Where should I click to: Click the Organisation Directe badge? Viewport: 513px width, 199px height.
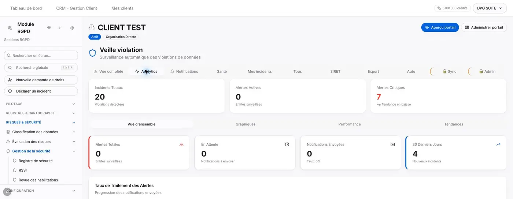click(x=121, y=37)
